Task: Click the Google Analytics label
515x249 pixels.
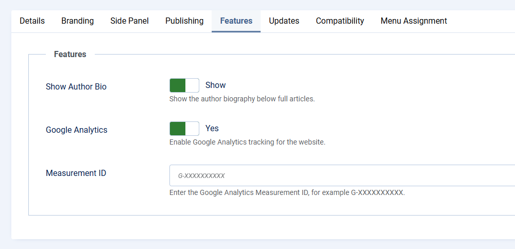Action: pos(77,130)
